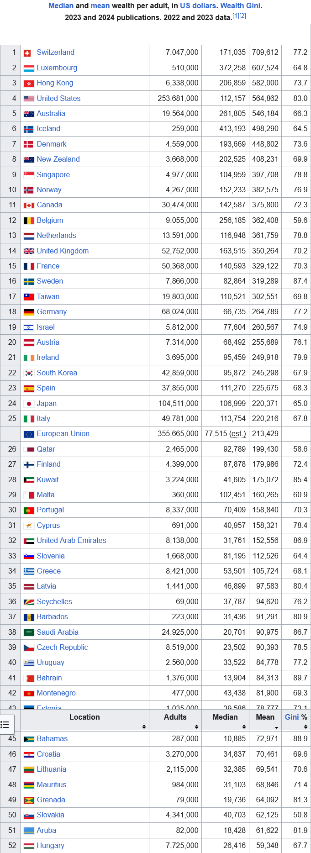311x853 pixels.
Task: Click the Switzerland flag icon
Action: 27,53
